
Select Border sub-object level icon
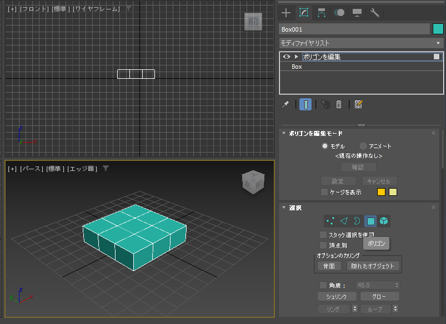click(x=357, y=221)
